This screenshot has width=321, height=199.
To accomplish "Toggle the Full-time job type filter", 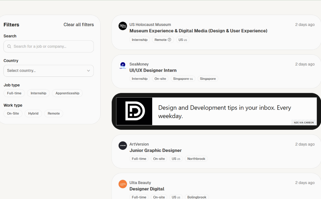I will point(14,93).
